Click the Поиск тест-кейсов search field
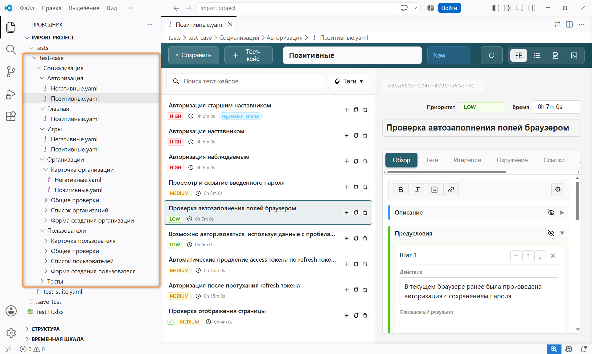This screenshot has height=354, width=592. [x=245, y=81]
